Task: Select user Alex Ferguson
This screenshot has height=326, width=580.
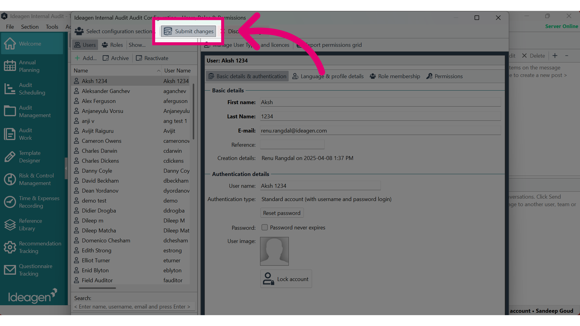Action: click(x=131, y=101)
